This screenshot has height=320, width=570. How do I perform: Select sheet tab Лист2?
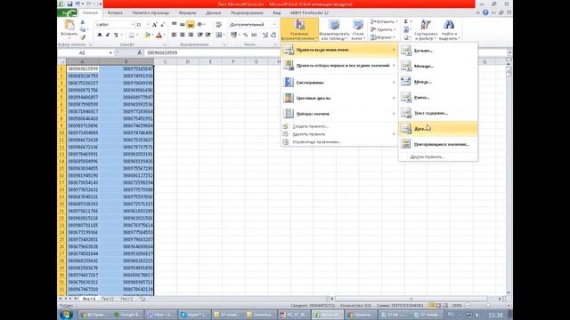[108, 299]
